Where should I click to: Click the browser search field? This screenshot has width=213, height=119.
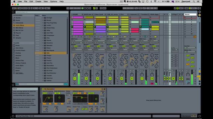pos(42,12)
